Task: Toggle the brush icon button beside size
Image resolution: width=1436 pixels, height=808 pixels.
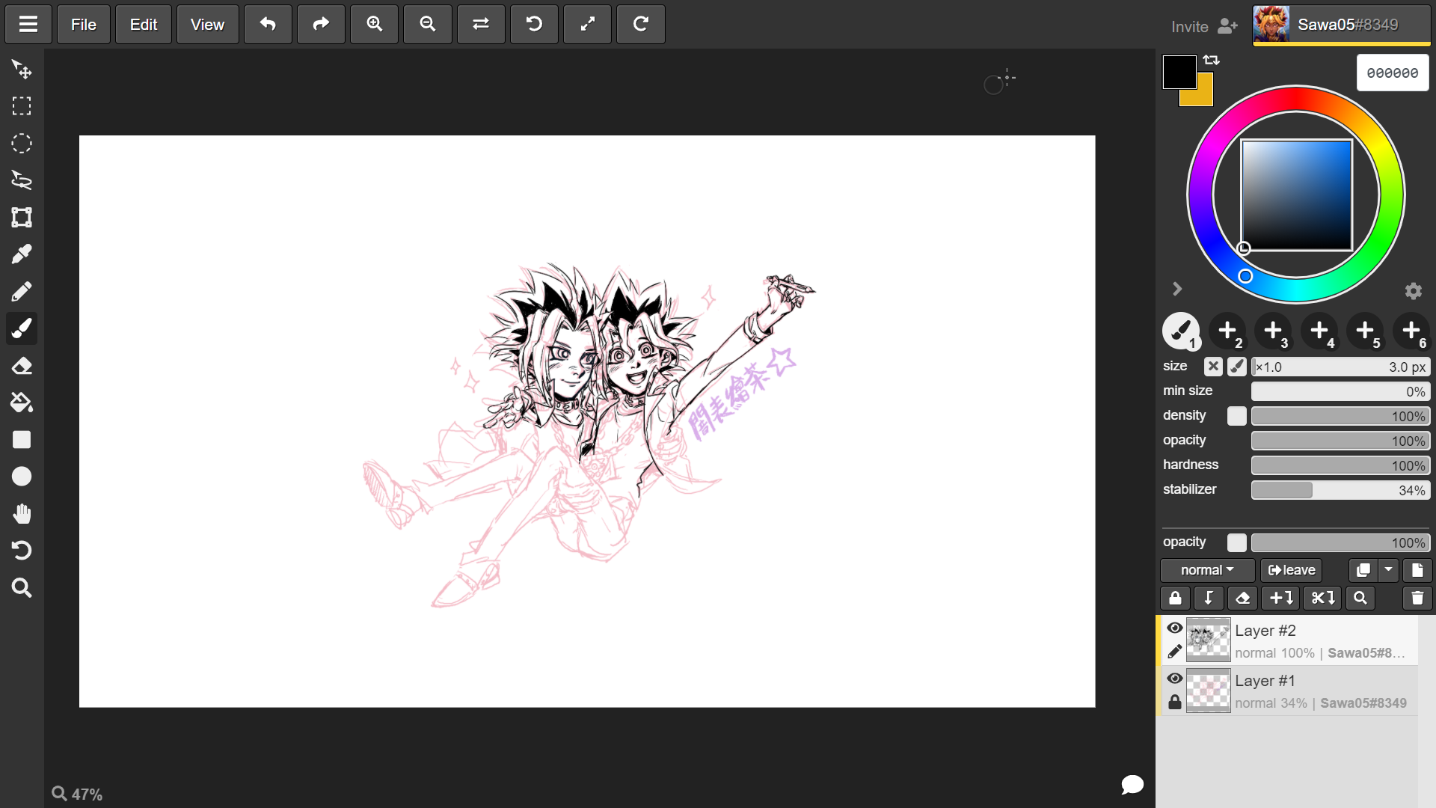Action: click(1237, 367)
